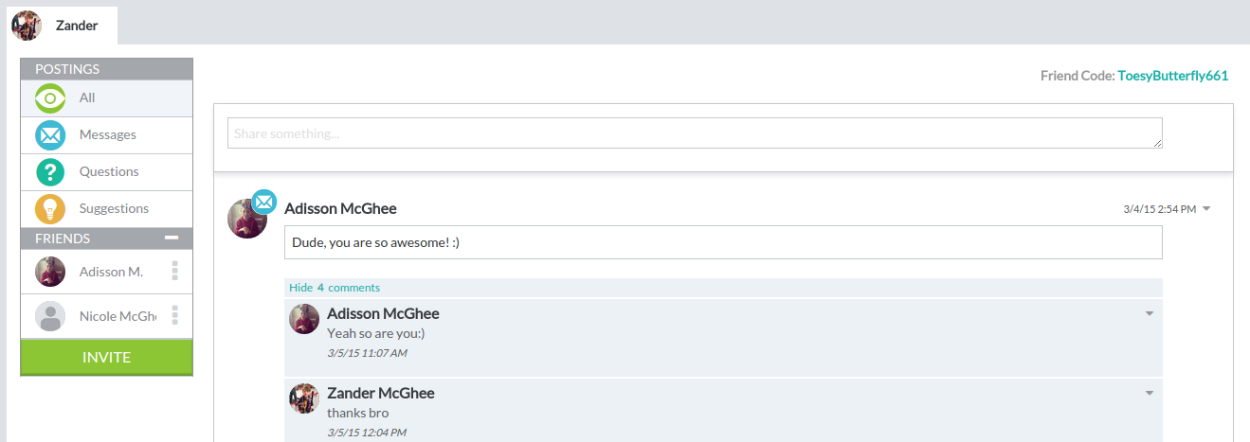Click the orange lightbulb Suggestions icon

(x=50, y=209)
